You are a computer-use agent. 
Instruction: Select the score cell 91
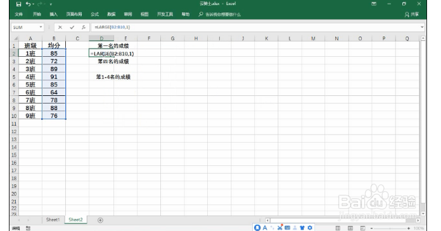pyautogui.click(x=54, y=77)
